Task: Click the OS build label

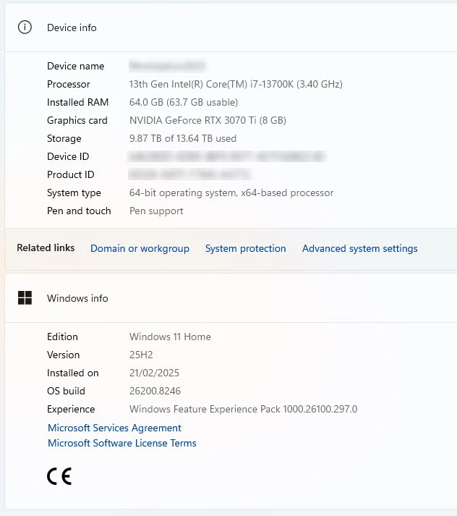Action: [x=66, y=391]
